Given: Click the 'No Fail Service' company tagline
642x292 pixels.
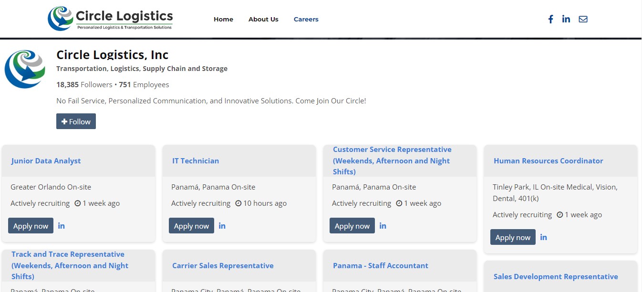Looking at the screenshot, I should [211, 101].
